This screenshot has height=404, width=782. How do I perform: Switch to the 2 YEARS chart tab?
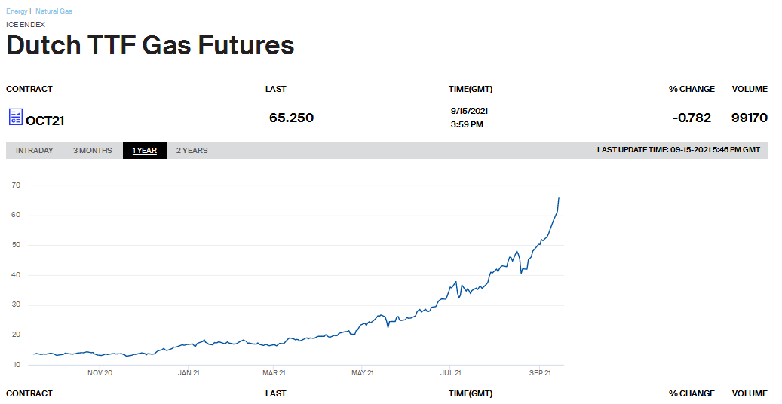pyautogui.click(x=192, y=151)
